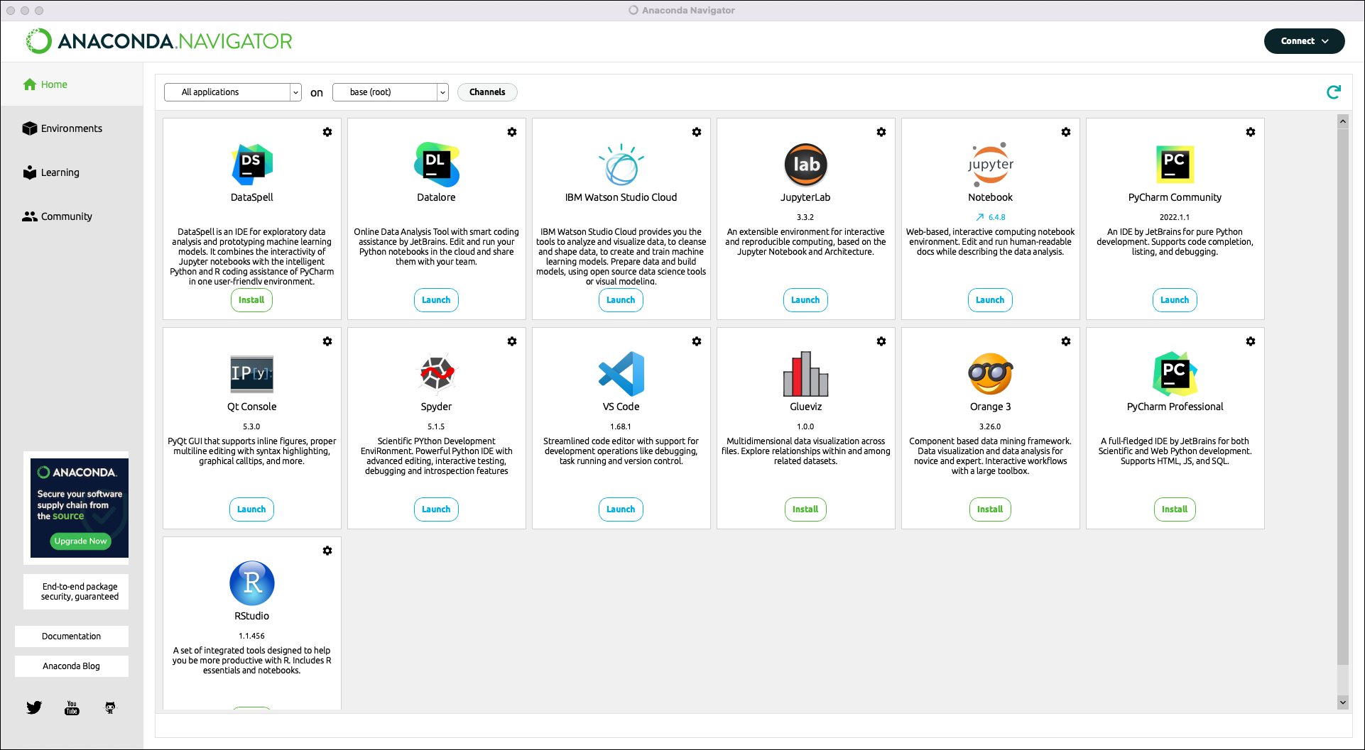Open gear options on VS Code card
Viewport: 1365px width, 750px height.
pos(697,341)
